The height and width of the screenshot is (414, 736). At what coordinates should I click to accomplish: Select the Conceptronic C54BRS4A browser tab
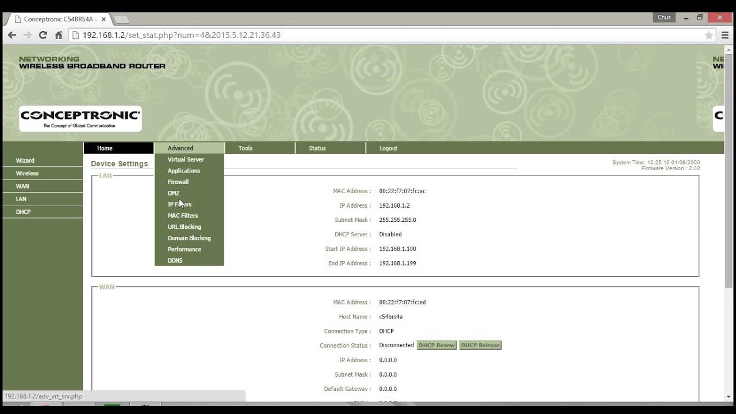[x=60, y=19]
